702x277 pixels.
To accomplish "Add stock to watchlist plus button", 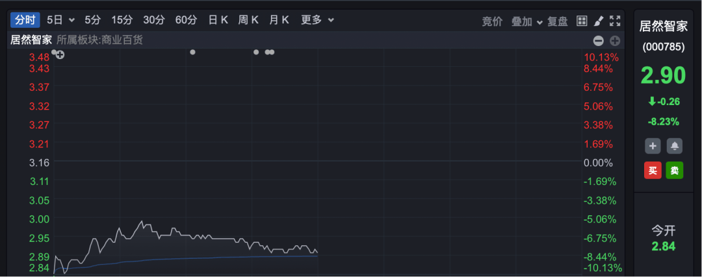I will pos(653,146).
